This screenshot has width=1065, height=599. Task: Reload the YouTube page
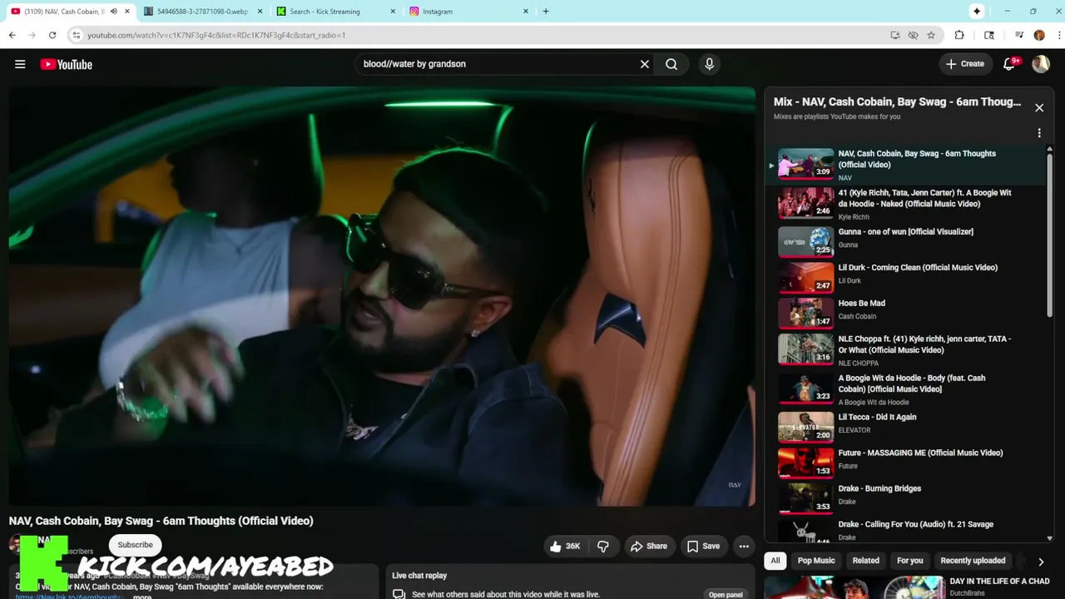[52, 35]
